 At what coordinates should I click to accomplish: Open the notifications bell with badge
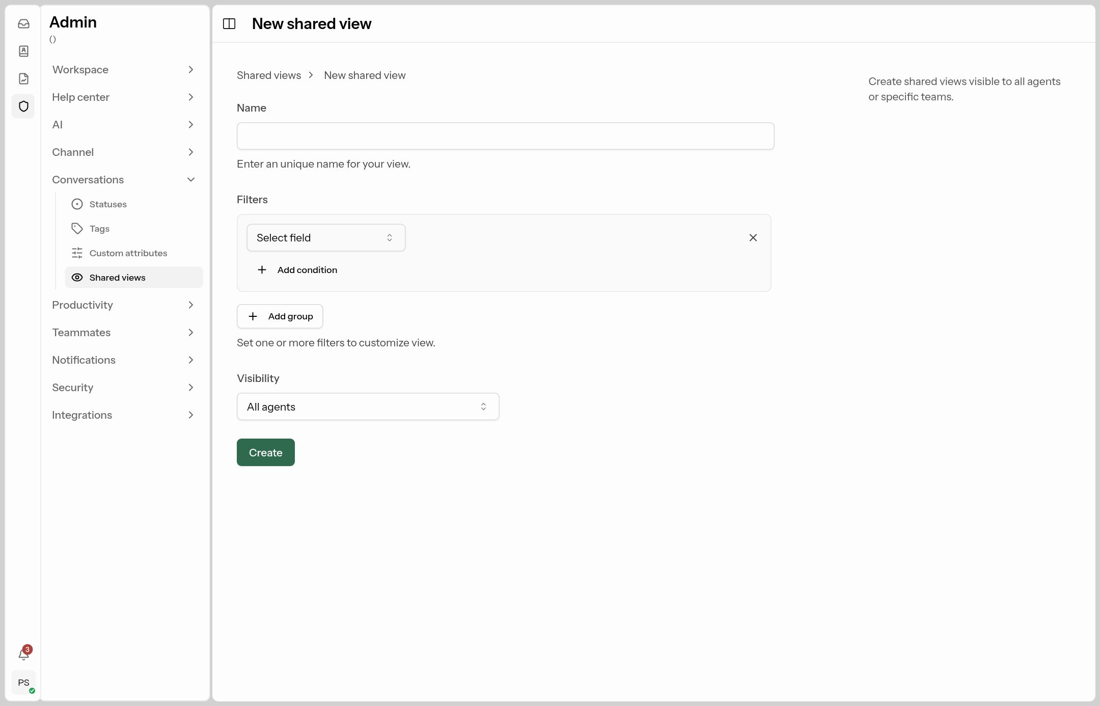click(x=24, y=654)
